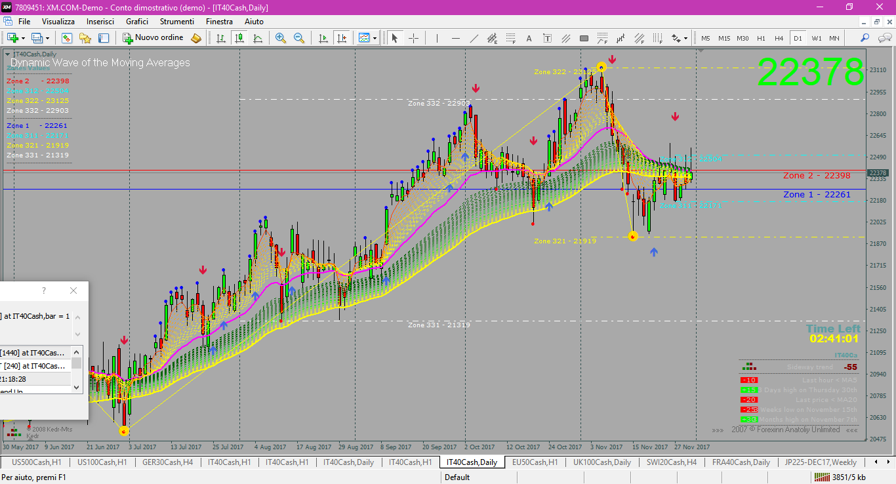Select the text label 'T' tool
Screen dimensions: 896x484
click(x=547, y=38)
